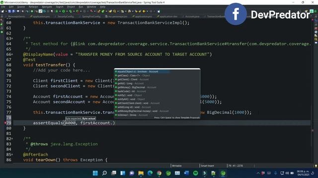Open the Search menu
The width and height of the screenshot is (318, 178).
pos(60,6)
